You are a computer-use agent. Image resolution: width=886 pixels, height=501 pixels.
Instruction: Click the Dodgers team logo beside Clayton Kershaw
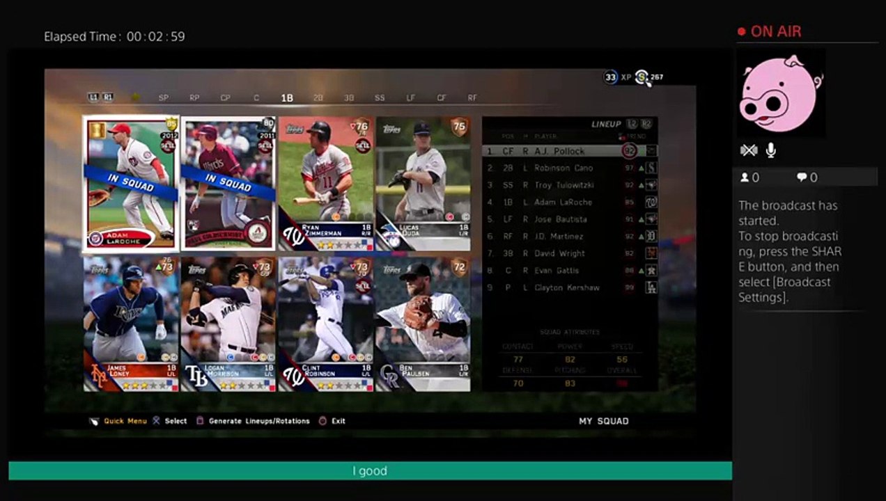651,287
